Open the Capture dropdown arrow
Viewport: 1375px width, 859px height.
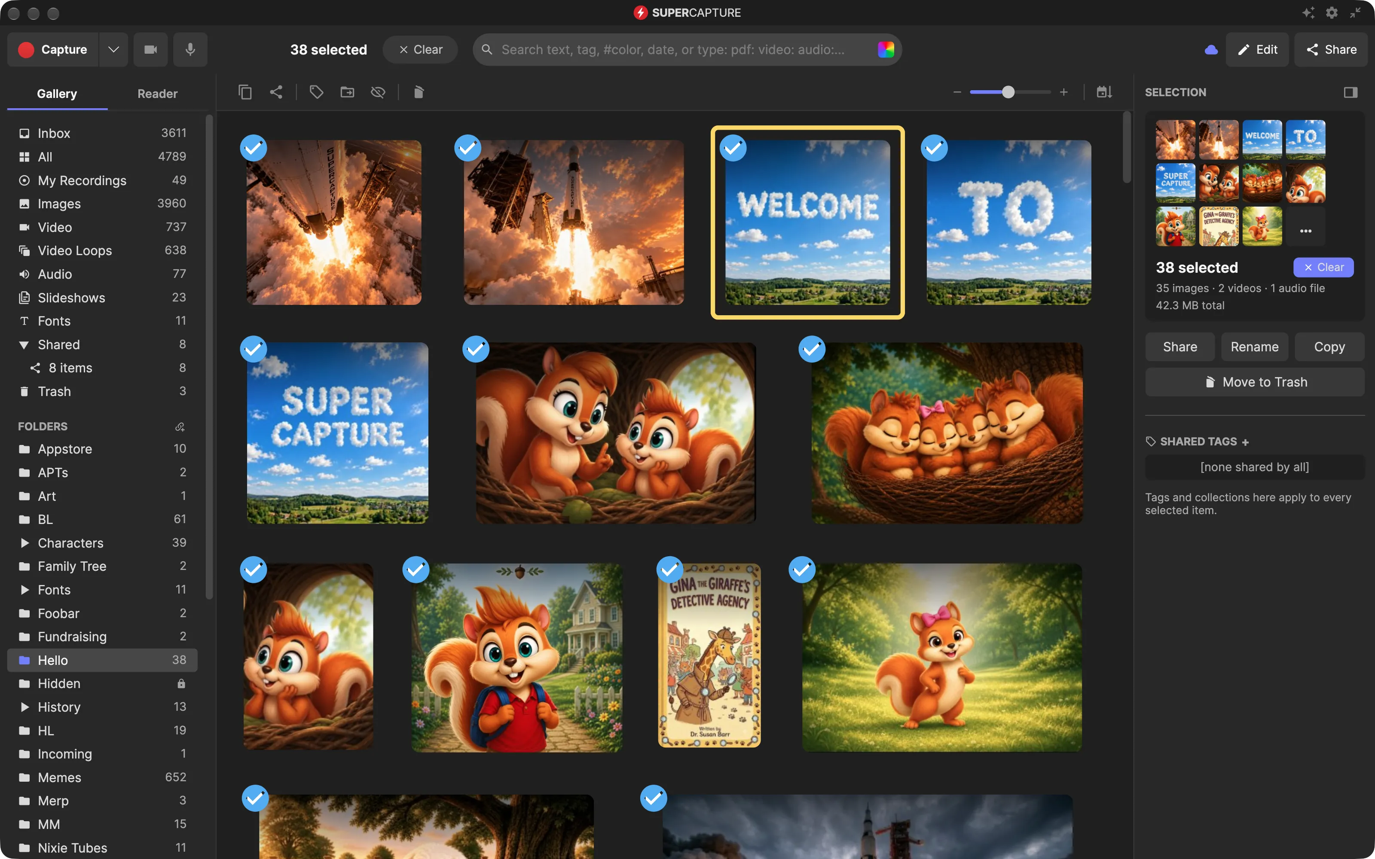coord(113,49)
